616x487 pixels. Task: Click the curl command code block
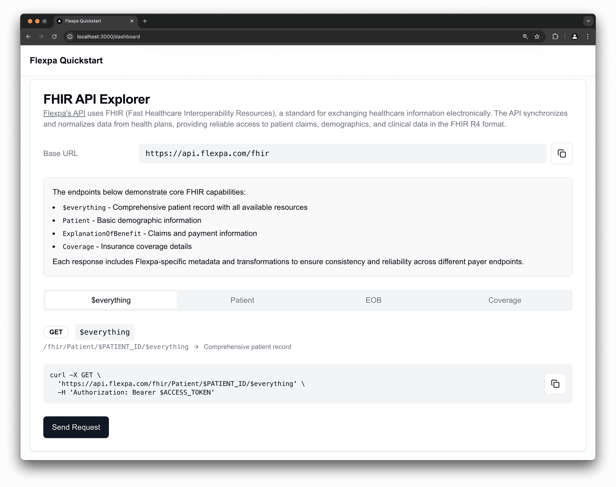point(308,384)
